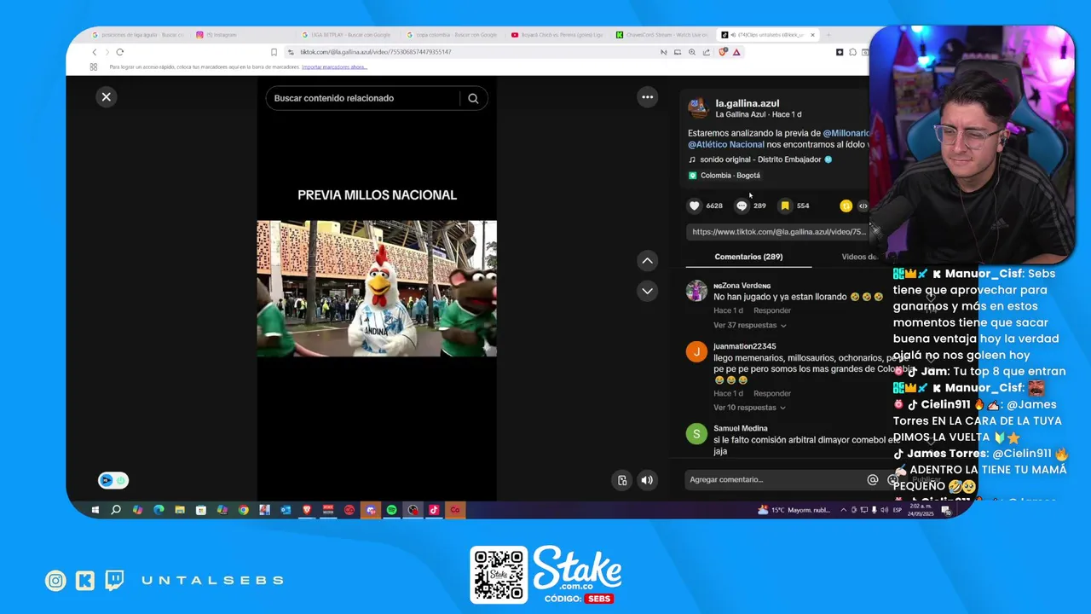
Task: Toggle video sound with the speaker icon
Action: [647, 480]
